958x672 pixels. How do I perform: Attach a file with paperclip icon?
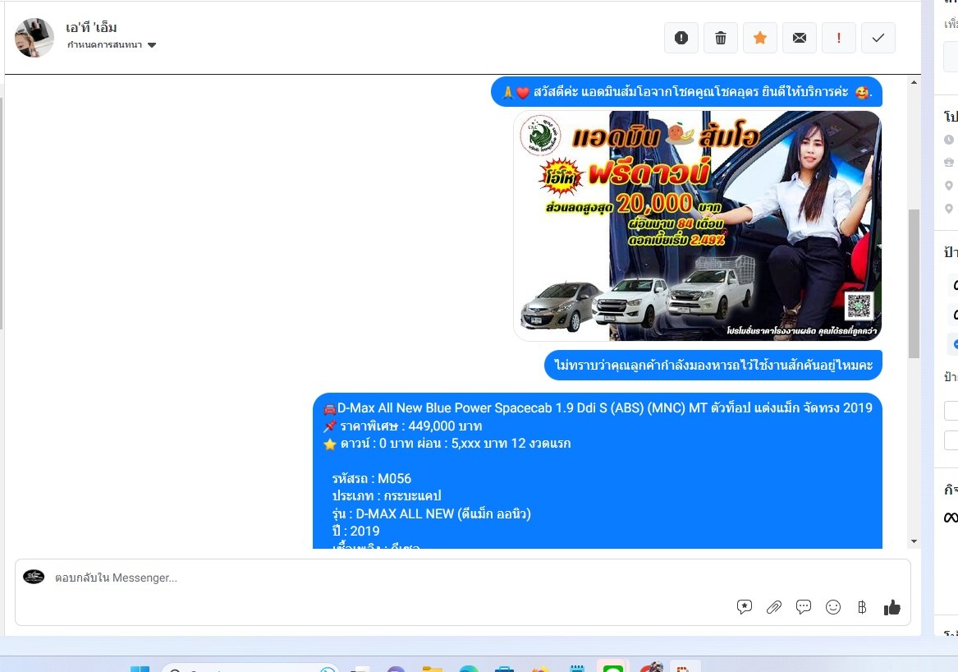(x=774, y=606)
